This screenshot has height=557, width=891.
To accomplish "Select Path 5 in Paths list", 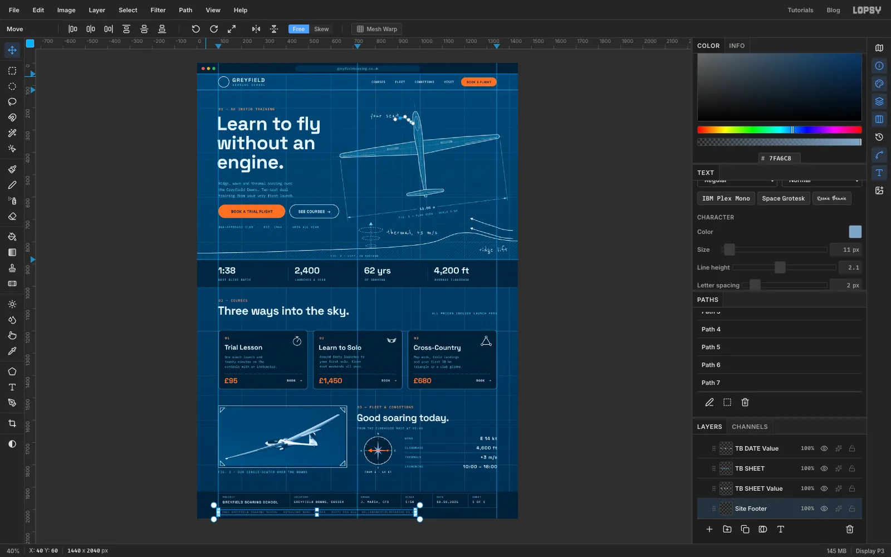I will coord(780,347).
